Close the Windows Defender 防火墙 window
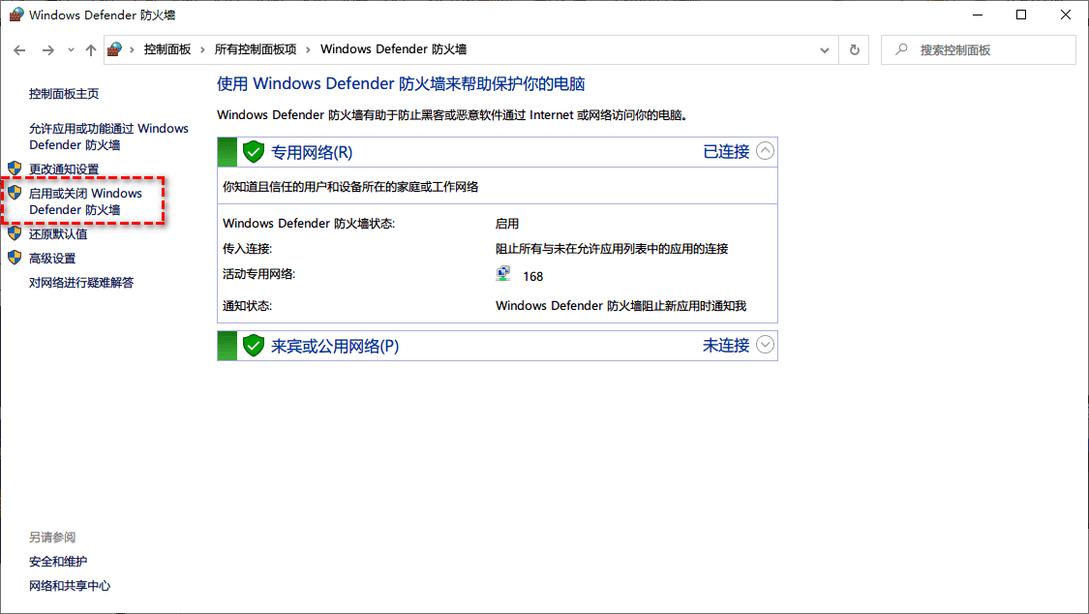Screen dimensions: 1089x614 pos(1066,15)
